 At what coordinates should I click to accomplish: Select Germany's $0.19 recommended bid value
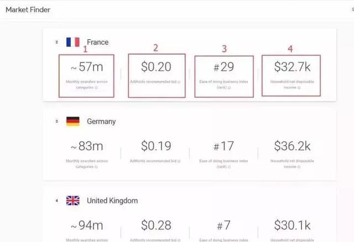(156, 146)
